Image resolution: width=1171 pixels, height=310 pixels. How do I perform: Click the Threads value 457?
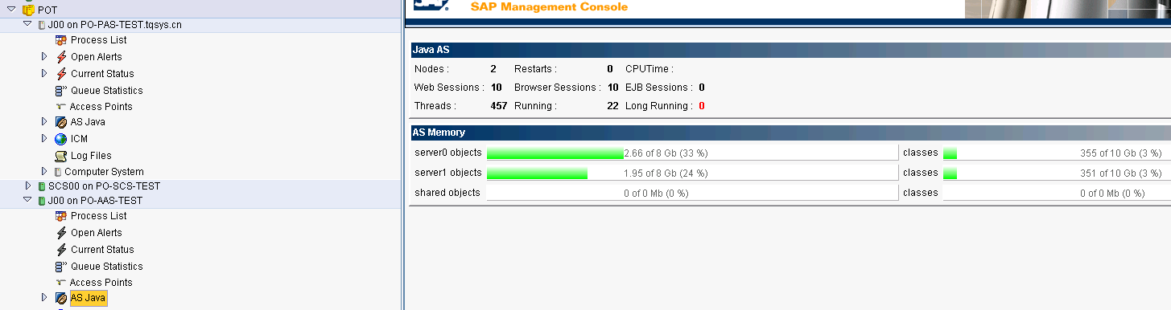tap(499, 106)
